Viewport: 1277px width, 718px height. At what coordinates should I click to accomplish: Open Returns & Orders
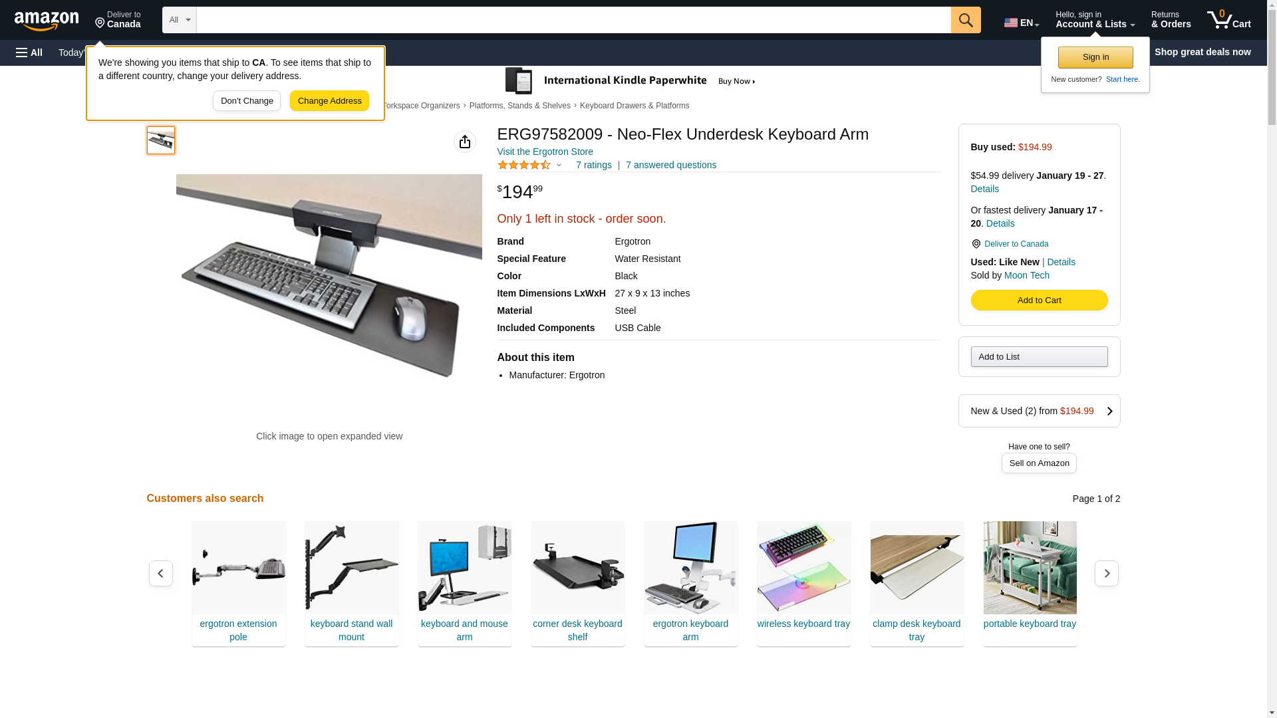1171,20
